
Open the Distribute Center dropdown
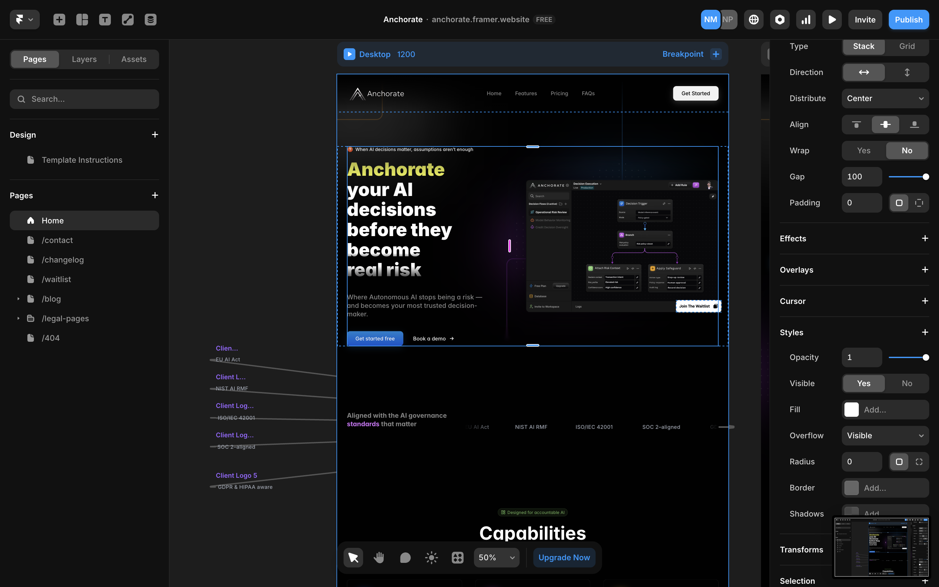(885, 98)
